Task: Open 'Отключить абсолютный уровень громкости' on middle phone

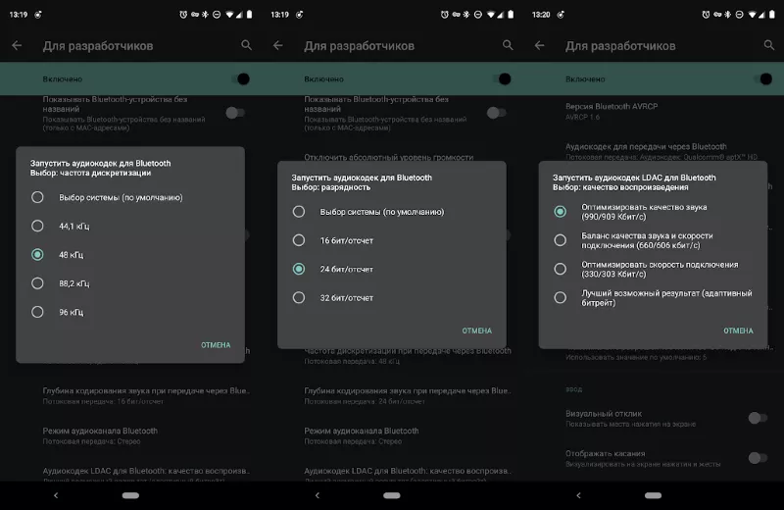Action: (x=388, y=157)
